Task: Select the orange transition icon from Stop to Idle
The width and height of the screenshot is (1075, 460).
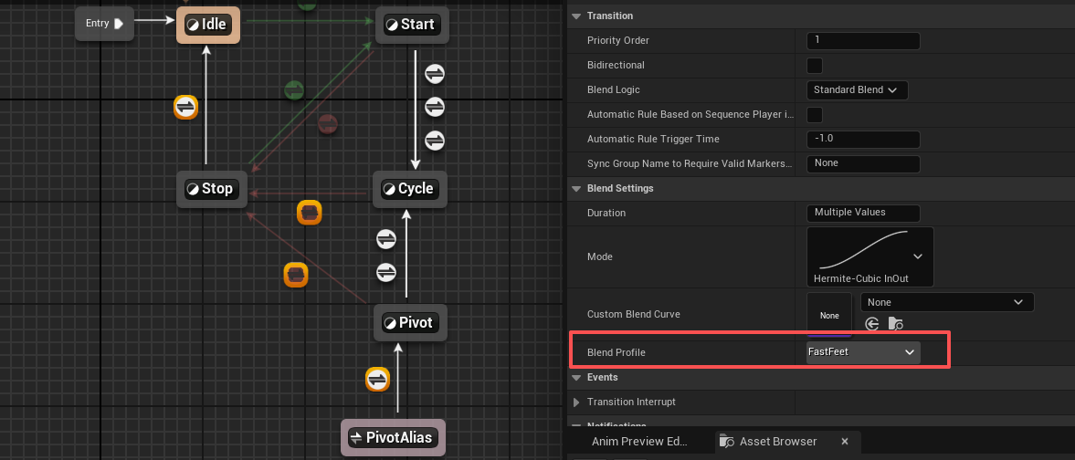Action: pos(185,107)
